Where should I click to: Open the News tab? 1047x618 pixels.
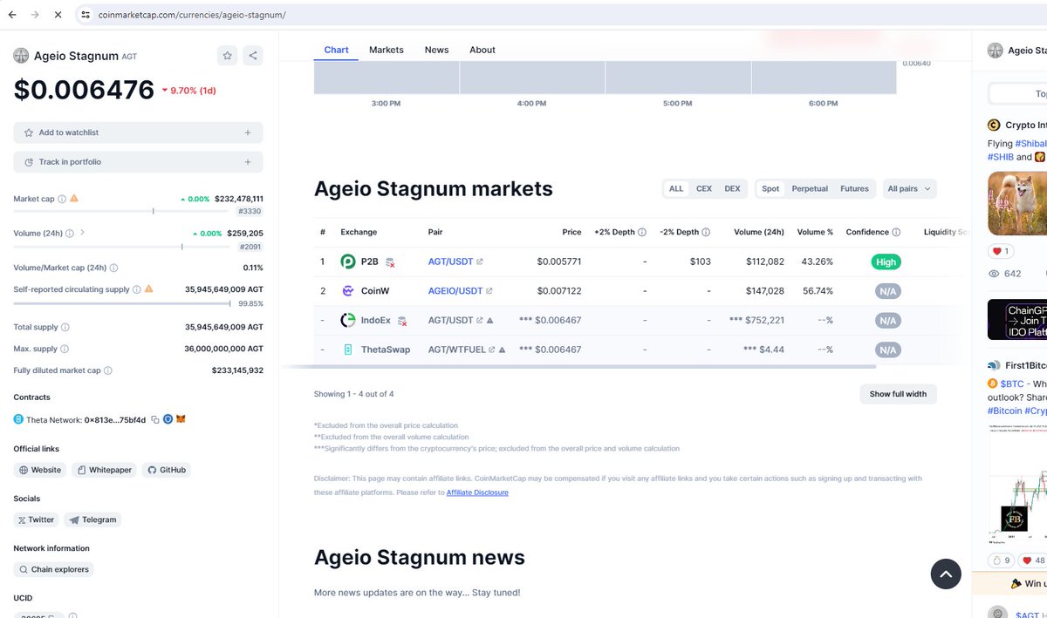pos(436,50)
